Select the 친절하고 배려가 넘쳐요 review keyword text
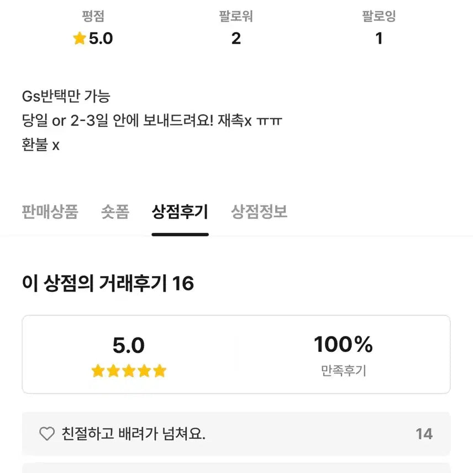Screen dimensions: 473x473 click(x=133, y=434)
